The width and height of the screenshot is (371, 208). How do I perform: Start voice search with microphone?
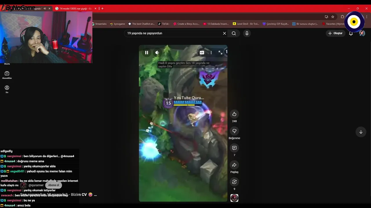(247, 33)
